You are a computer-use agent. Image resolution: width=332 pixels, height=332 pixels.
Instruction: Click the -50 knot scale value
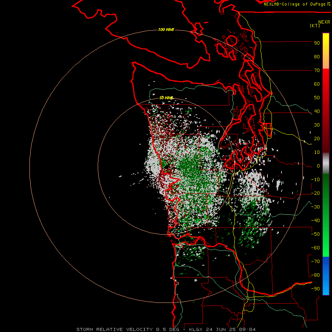(315, 234)
